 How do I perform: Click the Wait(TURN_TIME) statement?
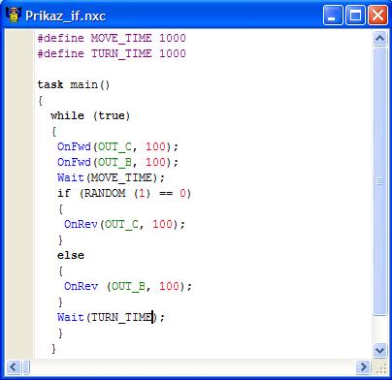click(x=111, y=317)
